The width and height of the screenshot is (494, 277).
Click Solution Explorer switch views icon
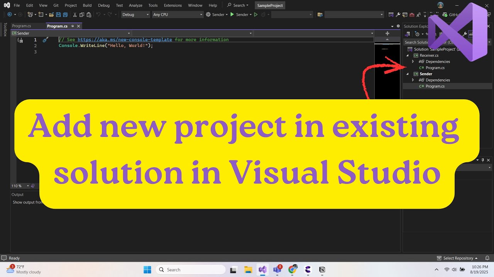point(408,34)
